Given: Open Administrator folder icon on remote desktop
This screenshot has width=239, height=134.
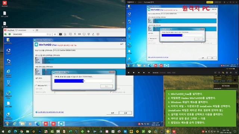Looking at the screenshot, I should [8, 41].
